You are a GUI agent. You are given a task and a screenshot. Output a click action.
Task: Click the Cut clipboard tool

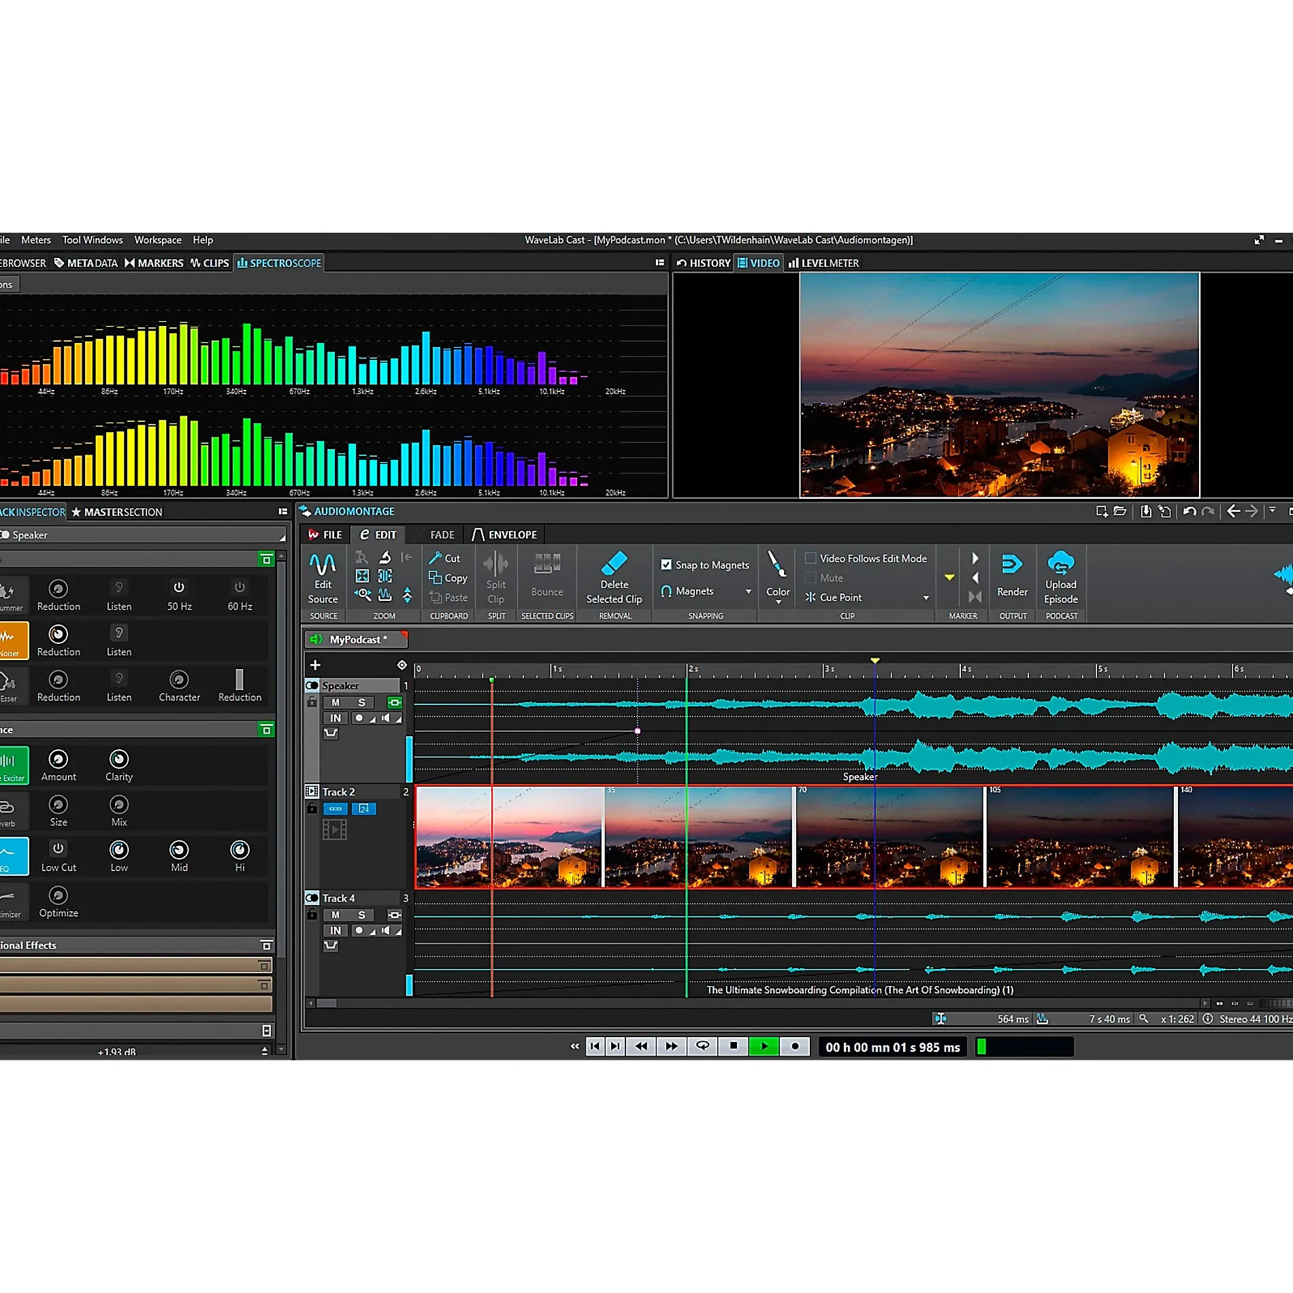tap(445, 558)
